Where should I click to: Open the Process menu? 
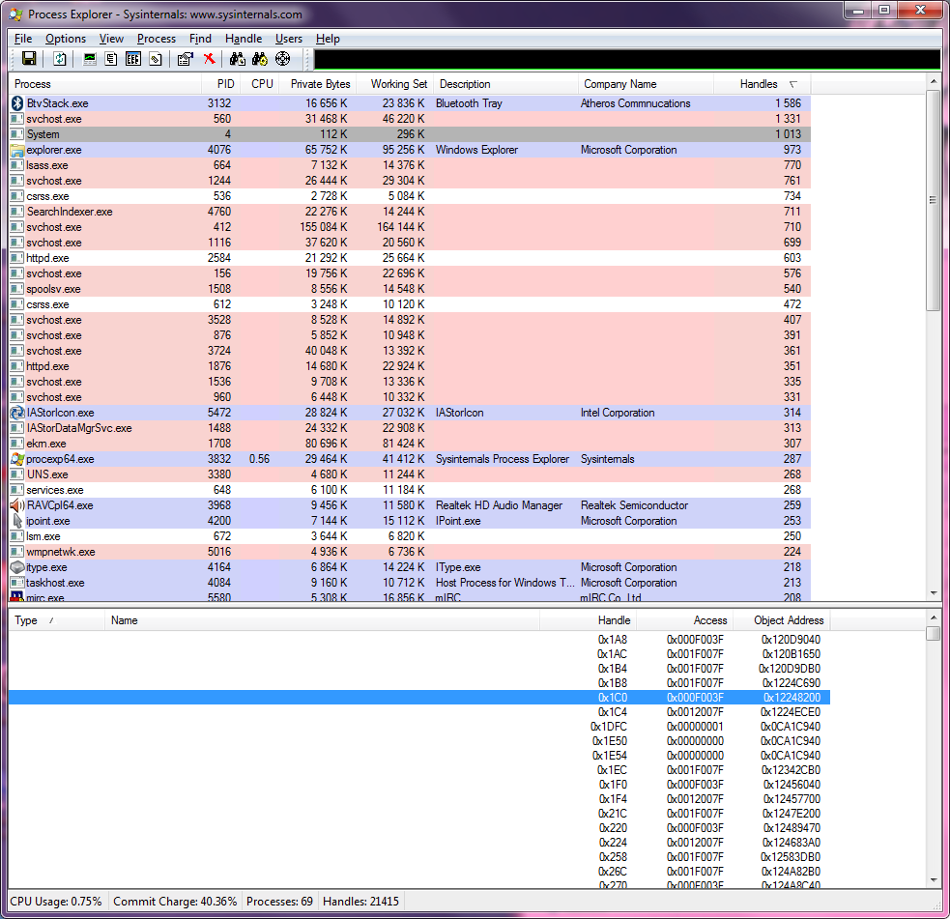coord(157,39)
